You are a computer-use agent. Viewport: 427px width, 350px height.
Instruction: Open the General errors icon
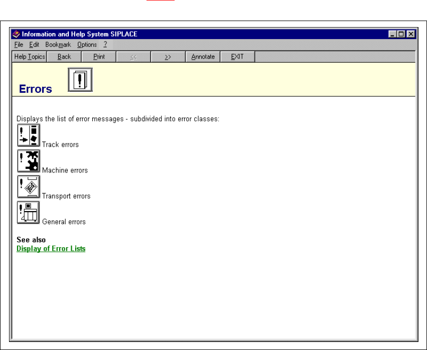[28, 212]
